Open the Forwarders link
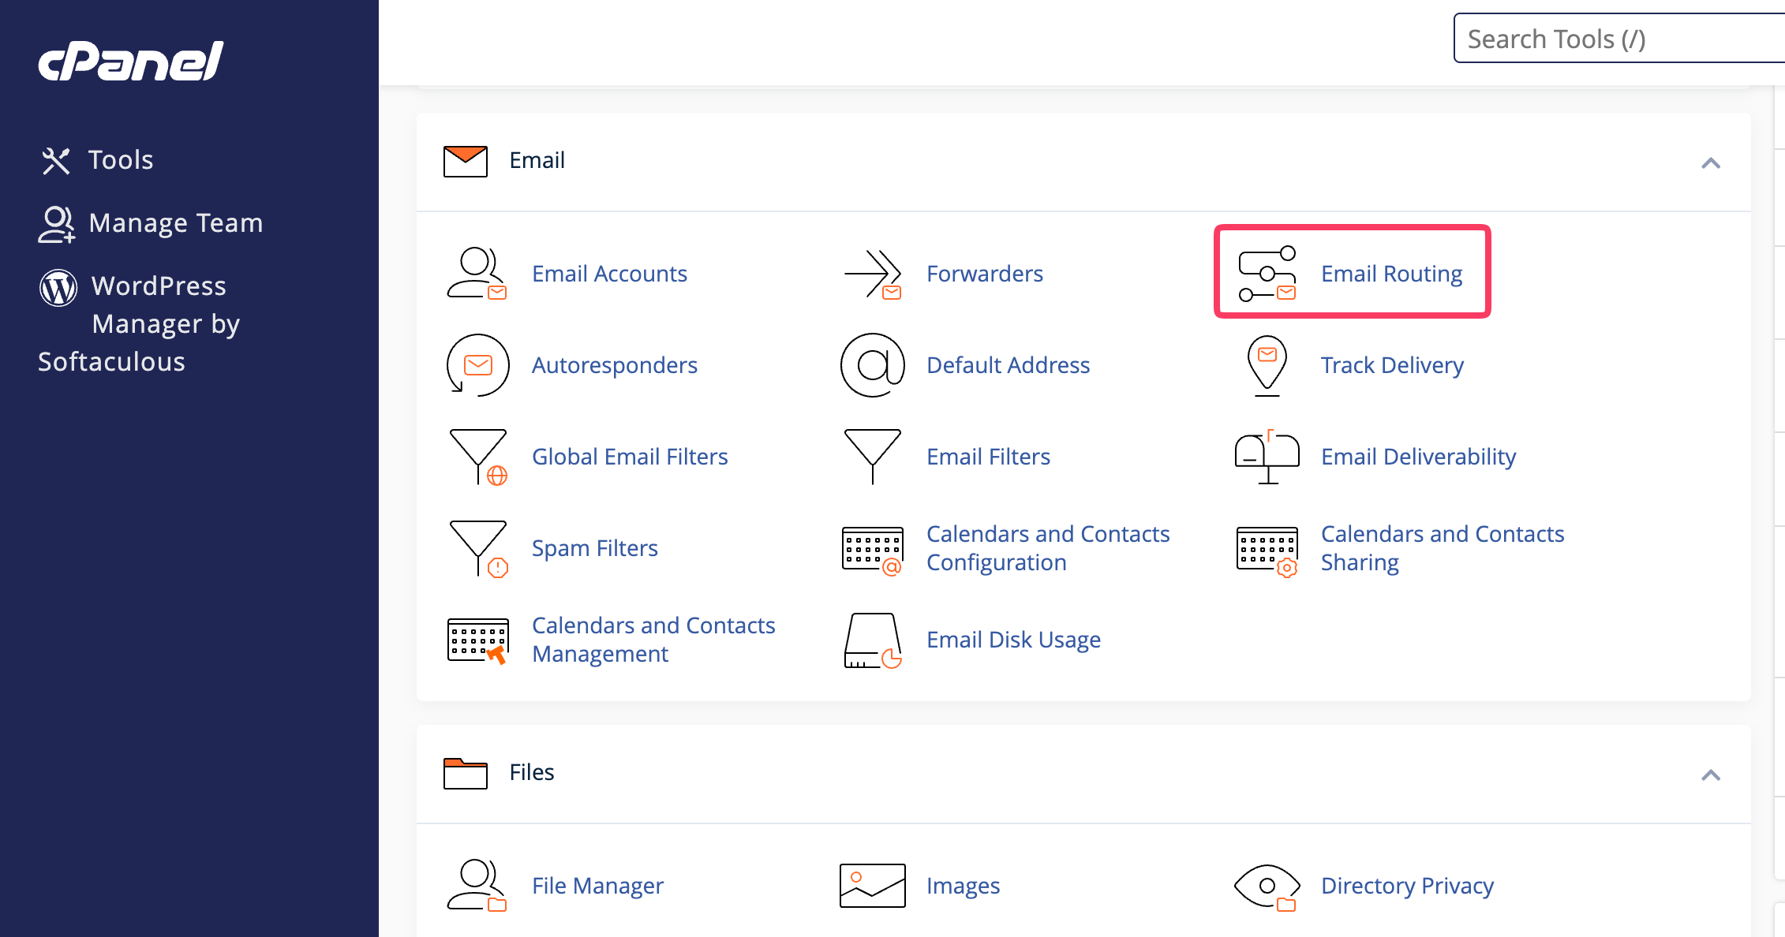This screenshot has height=937, width=1785. 985,274
